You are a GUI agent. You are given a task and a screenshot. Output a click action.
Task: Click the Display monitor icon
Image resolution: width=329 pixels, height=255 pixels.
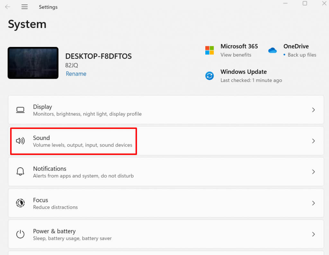point(20,110)
